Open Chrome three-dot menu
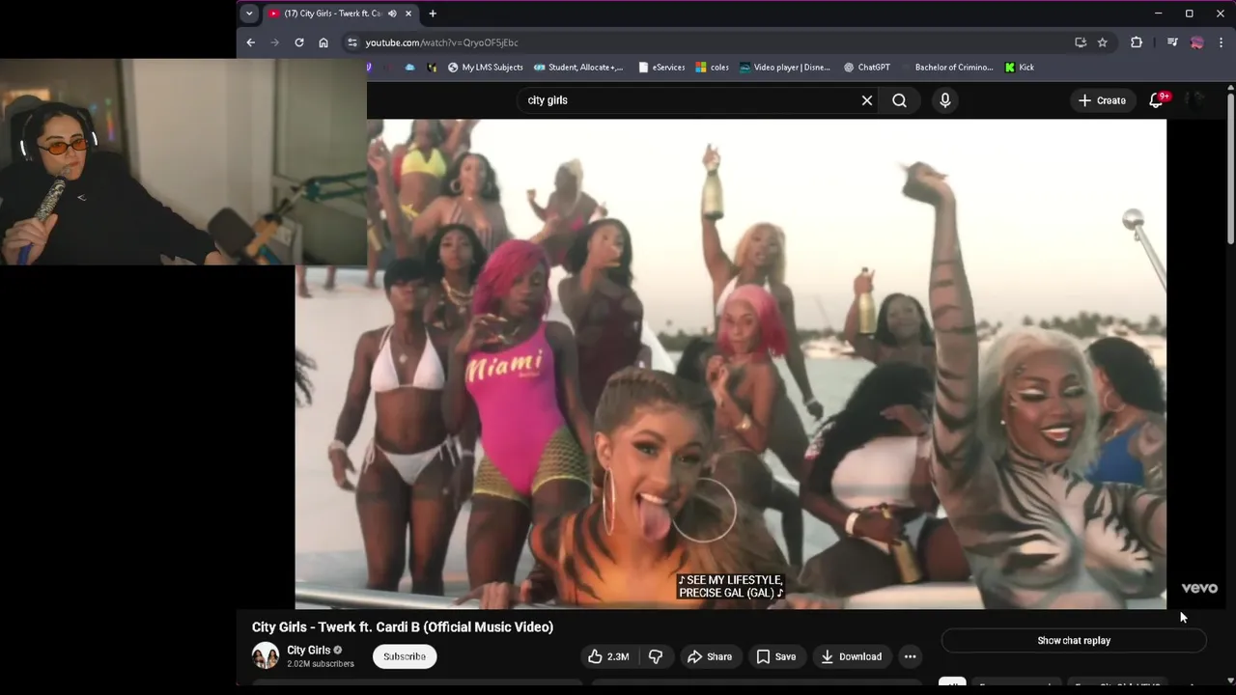The image size is (1236, 695). pyautogui.click(x=1222, y=42)
